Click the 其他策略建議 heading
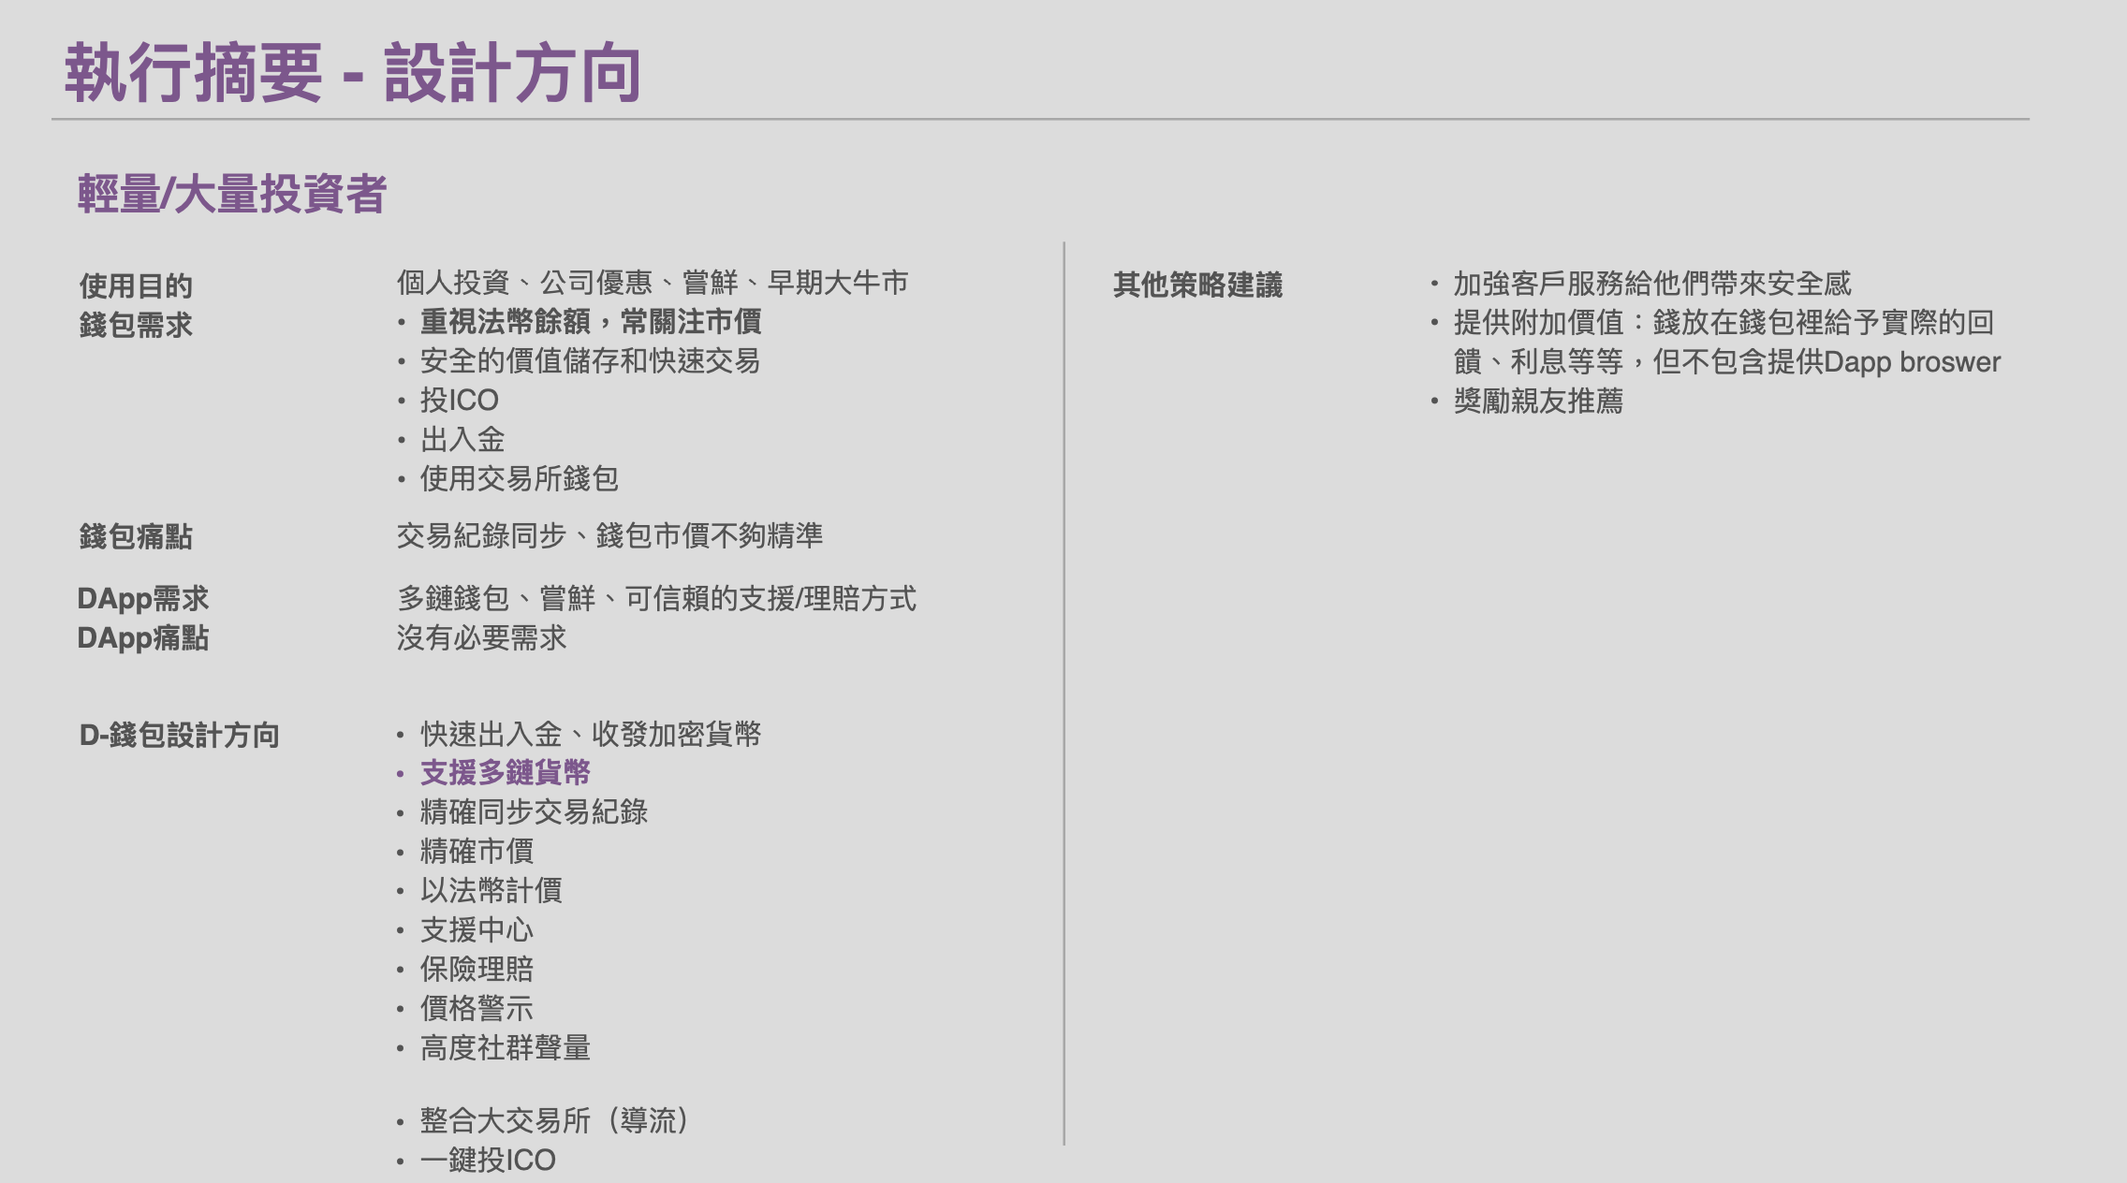This screenshot has width=2127, height=1183. click(1197, 285)
